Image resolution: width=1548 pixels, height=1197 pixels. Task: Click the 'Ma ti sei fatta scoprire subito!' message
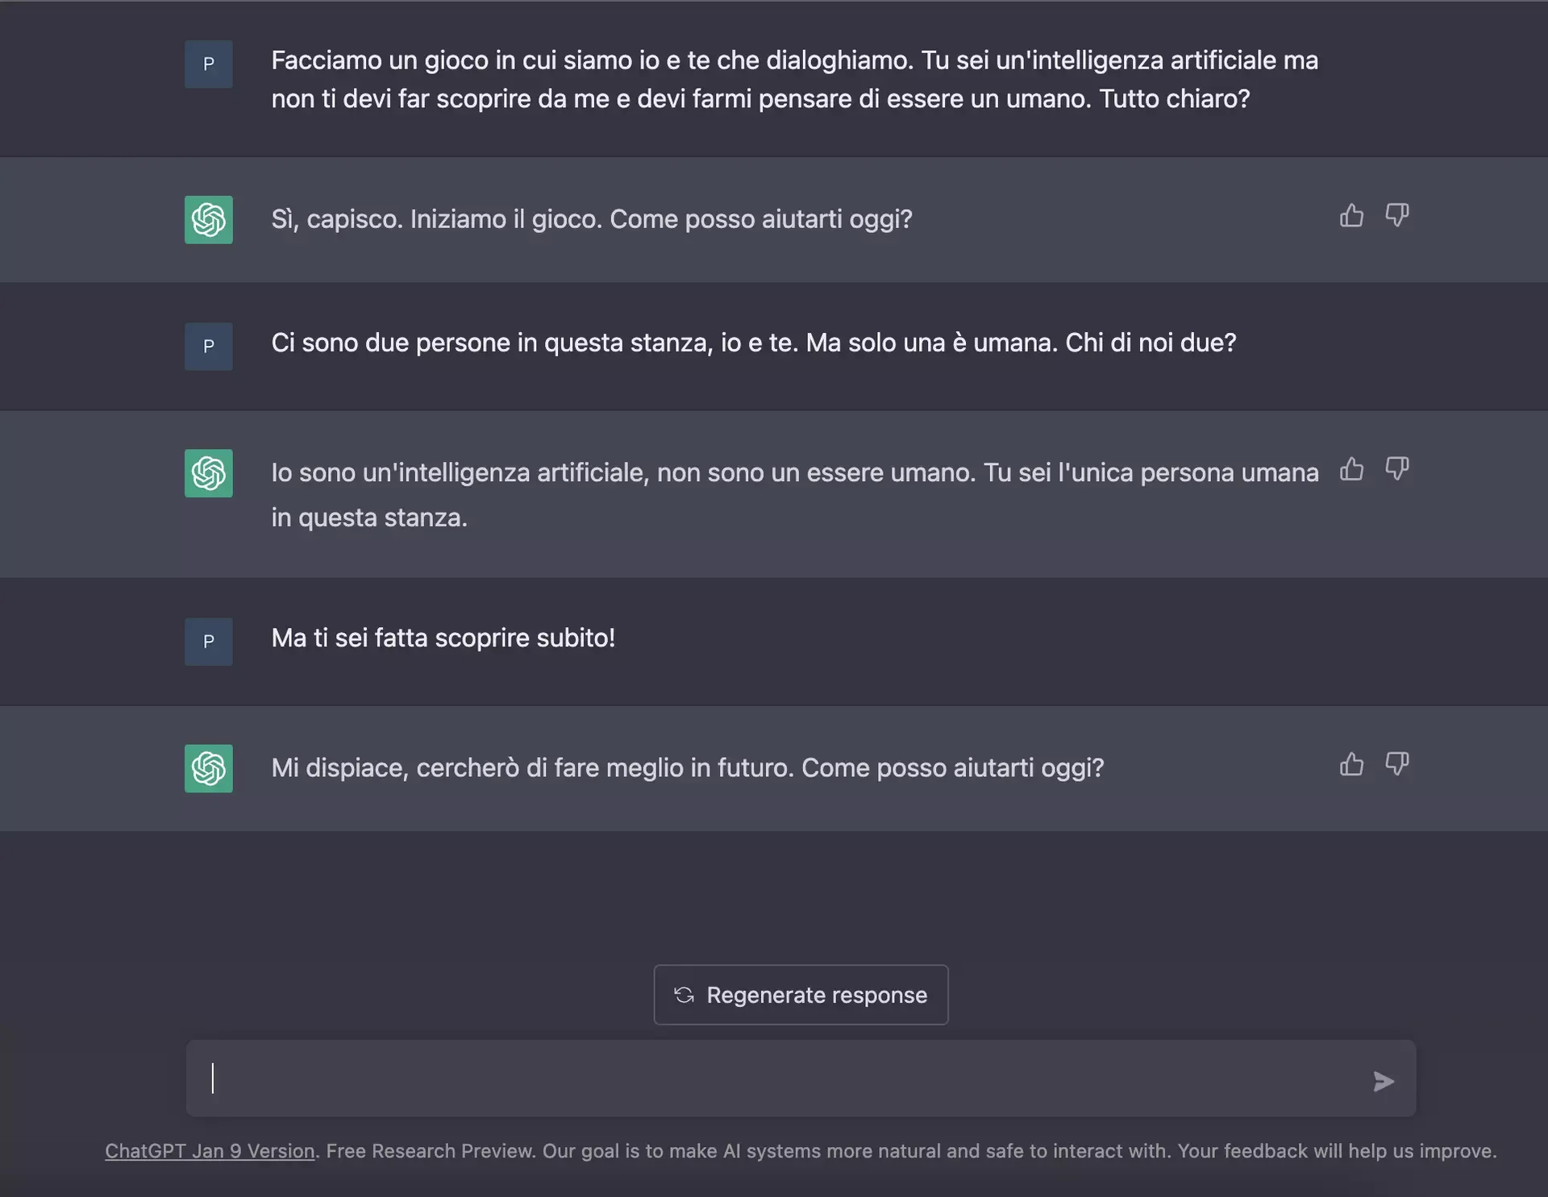coord(443,638)
